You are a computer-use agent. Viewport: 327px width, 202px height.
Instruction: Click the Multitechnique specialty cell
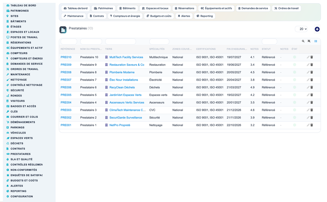(x=159, y=57)
